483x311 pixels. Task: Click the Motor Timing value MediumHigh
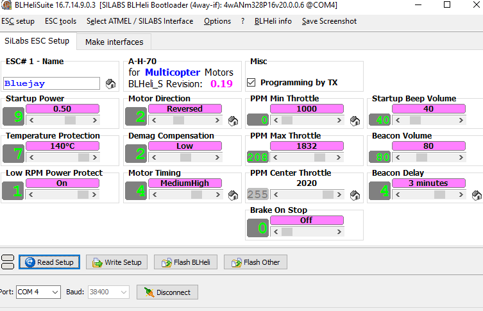click(185, 183)
